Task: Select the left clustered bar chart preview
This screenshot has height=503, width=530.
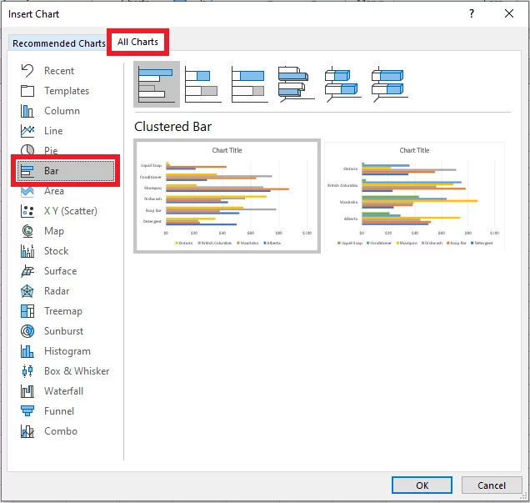Action: 226,196
